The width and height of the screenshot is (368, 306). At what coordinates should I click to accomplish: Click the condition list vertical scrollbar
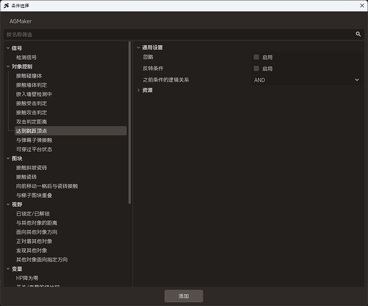pos(130,122)
